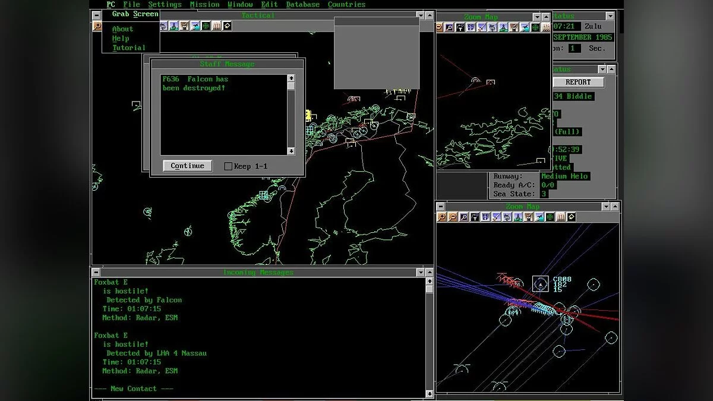Open the Edit menu
This screenshot has width=713, height=401.
(269, 4)
